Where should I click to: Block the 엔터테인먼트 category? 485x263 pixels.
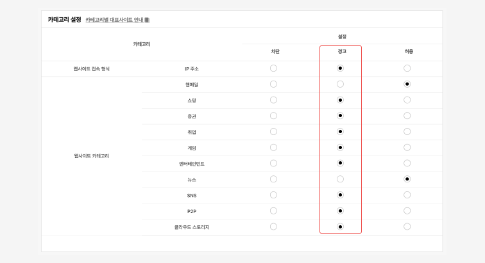(x=273, y=163)
